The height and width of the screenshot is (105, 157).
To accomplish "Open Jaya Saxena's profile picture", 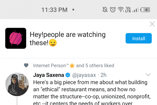I will (x=17, y=84).
